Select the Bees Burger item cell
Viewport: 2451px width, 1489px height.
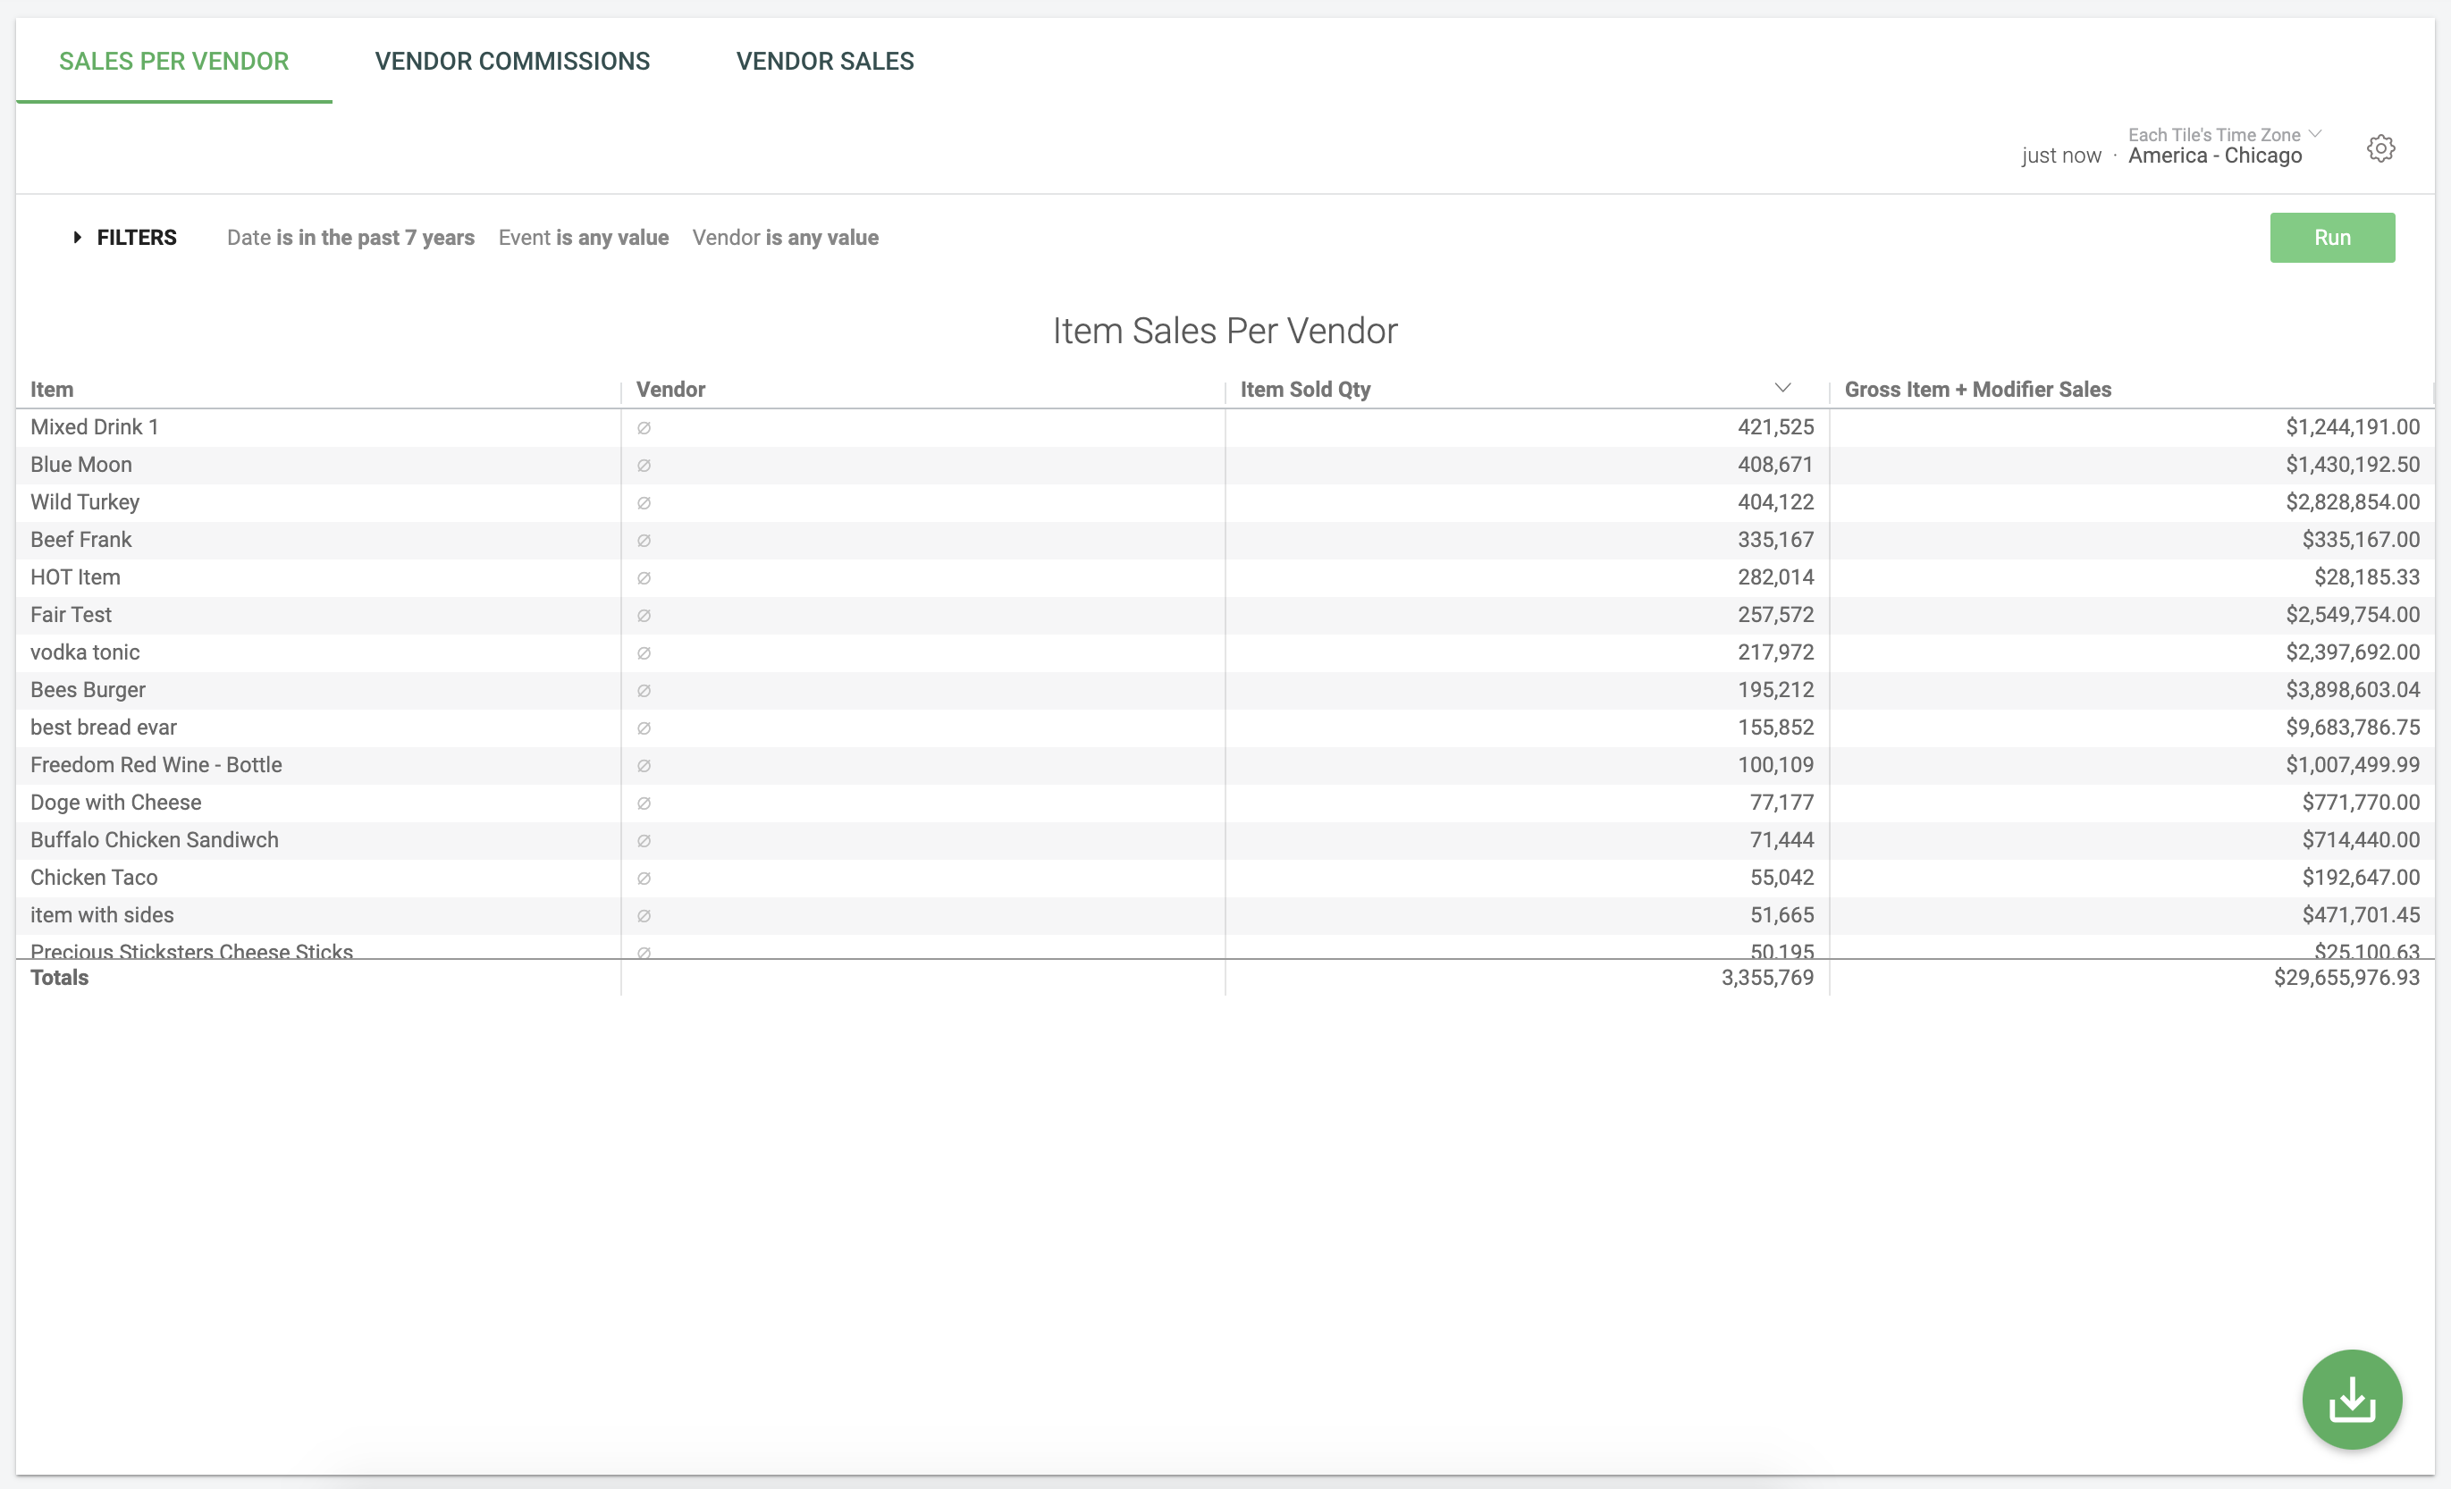click(318, 689)
